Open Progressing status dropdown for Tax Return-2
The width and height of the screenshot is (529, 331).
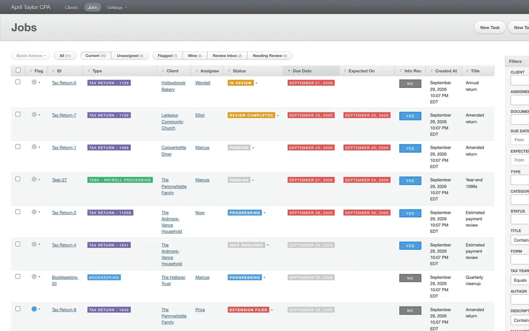[264, 213]
